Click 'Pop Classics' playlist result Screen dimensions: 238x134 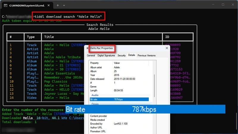coord(56,81)
